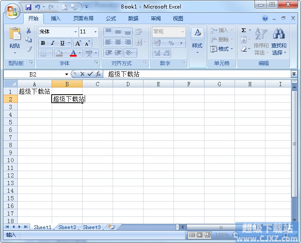
Task: Toggle center text alignment
Action: tap(118, 42)
